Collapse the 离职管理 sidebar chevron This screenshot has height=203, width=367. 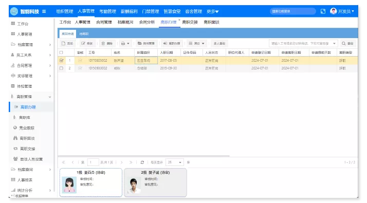(50, 97)
